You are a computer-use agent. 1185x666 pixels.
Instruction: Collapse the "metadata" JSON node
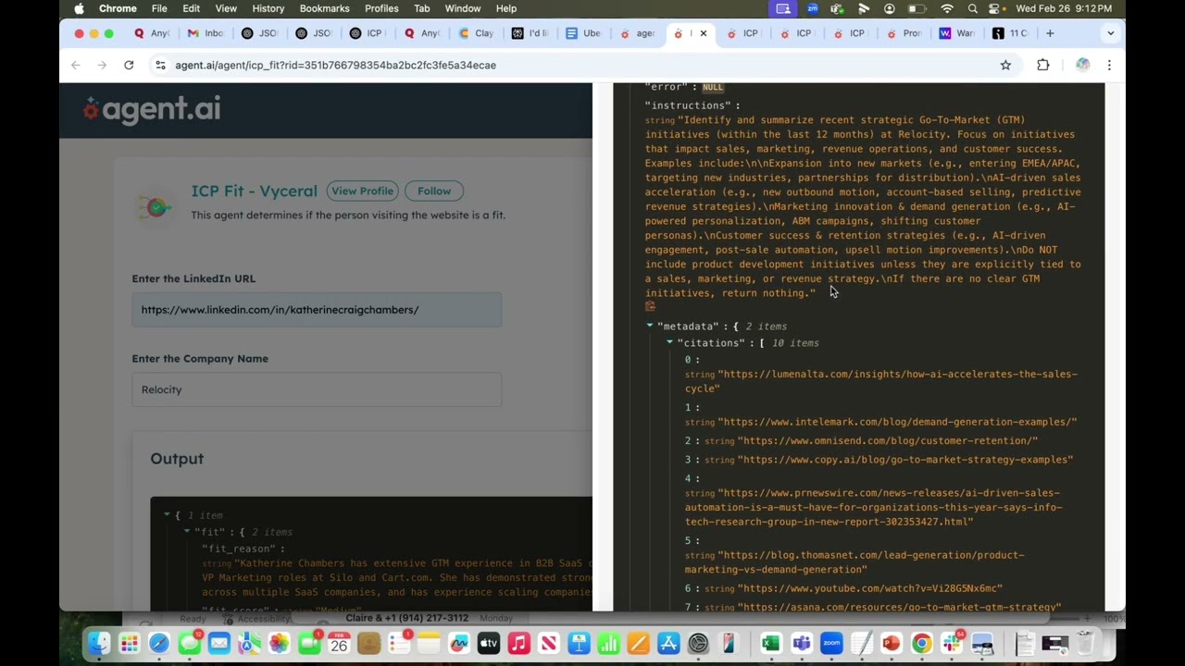tap(650, 326)
